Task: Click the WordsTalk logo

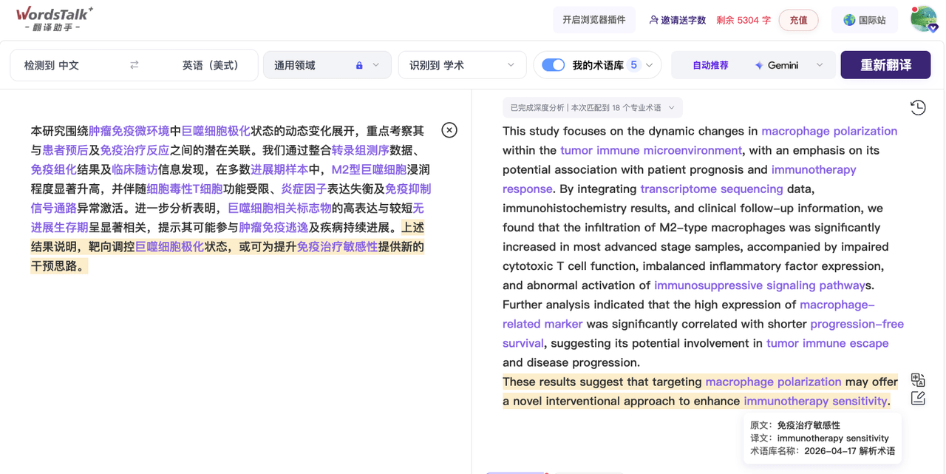Action: coord(55,18)
